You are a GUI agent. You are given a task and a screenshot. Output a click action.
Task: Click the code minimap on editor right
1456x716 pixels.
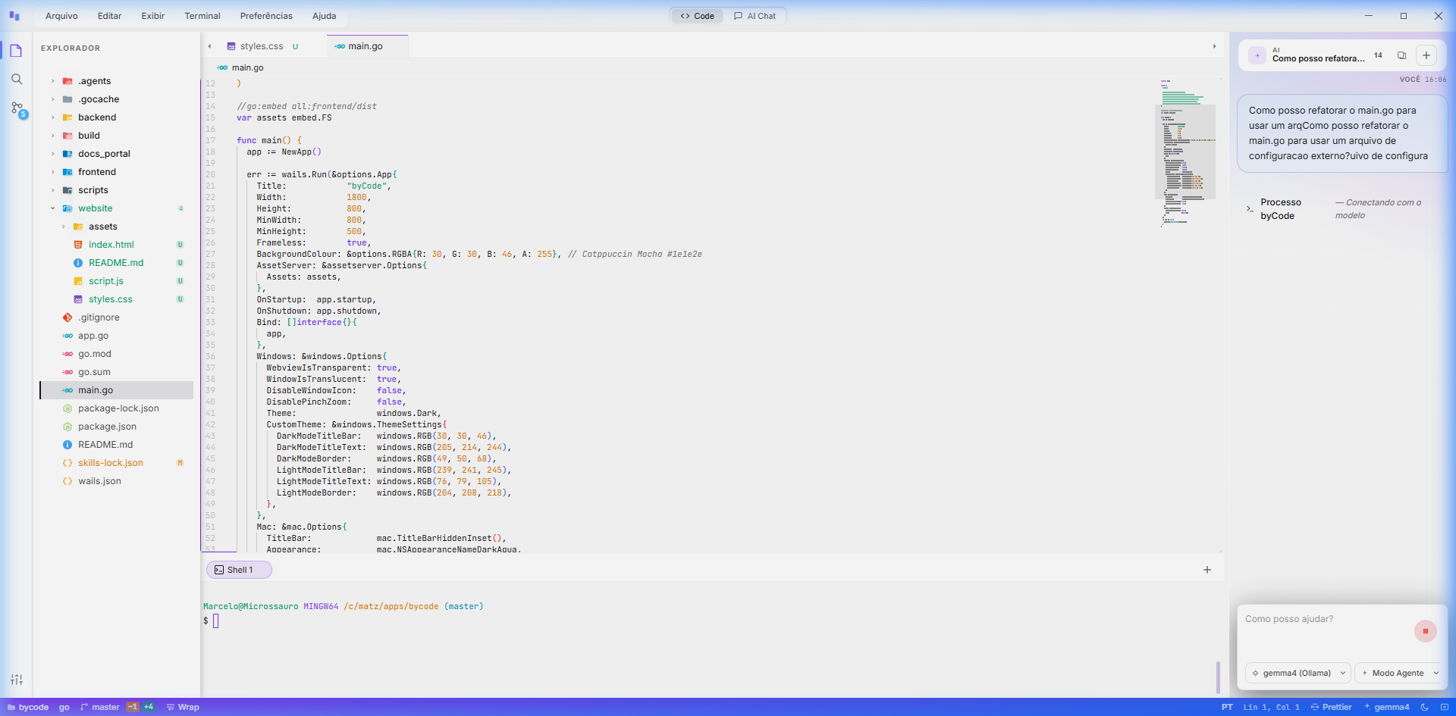coord(1185,152)
